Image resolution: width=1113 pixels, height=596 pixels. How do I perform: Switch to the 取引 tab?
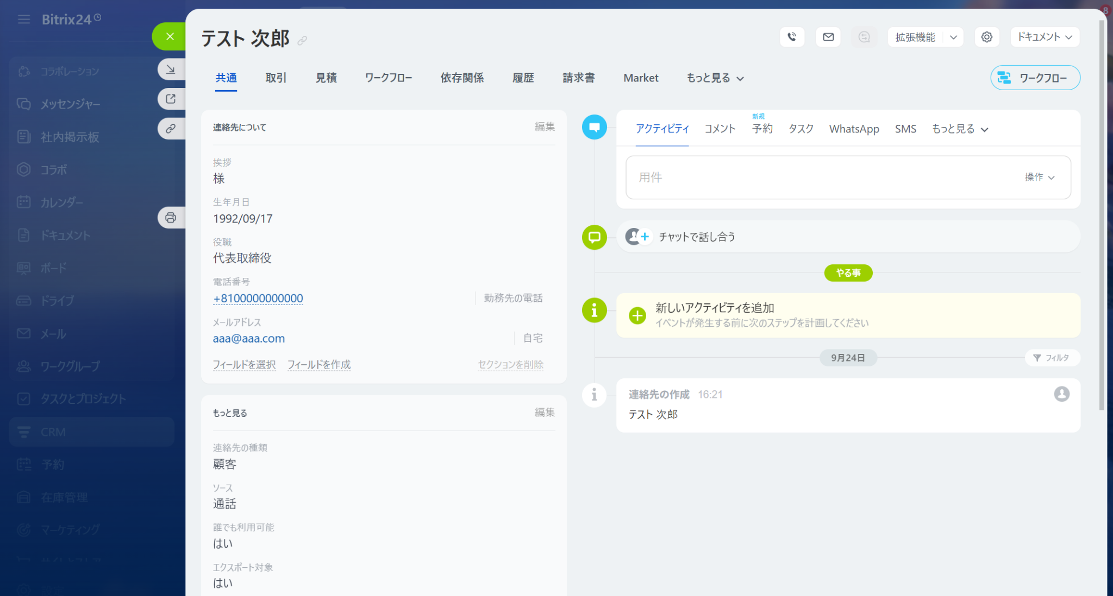pos(276,78)
